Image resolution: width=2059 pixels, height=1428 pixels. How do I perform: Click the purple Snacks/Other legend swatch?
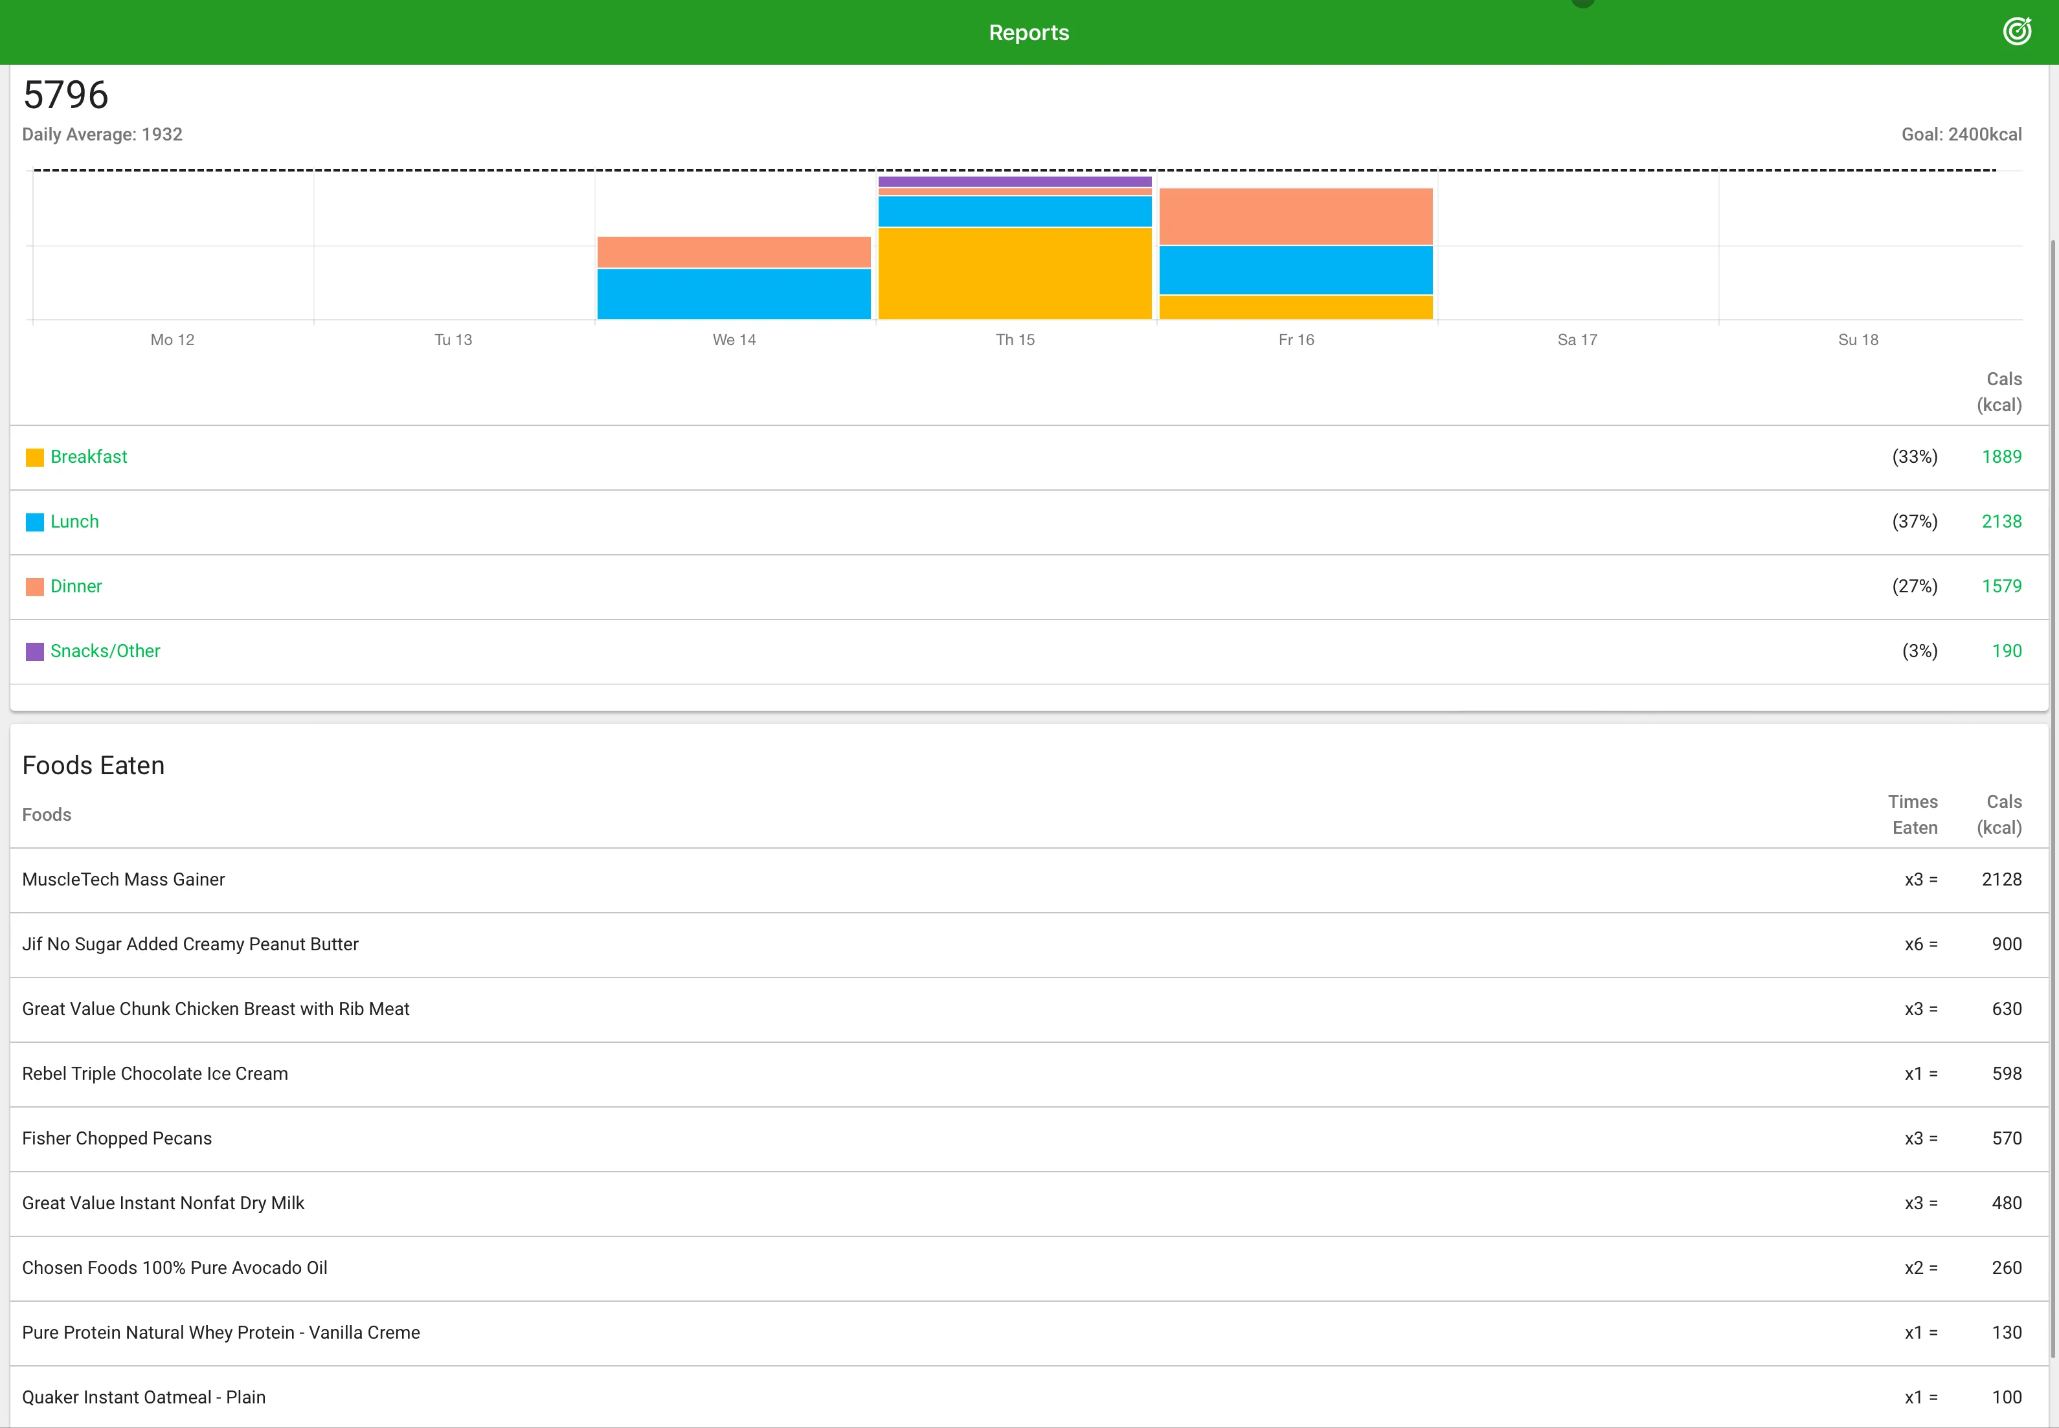point(35,651)
